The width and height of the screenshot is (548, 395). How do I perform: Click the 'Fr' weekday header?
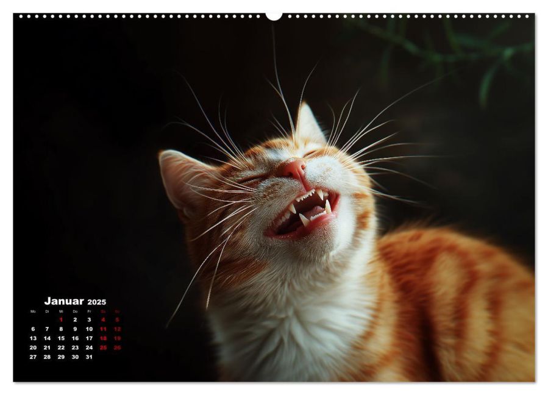point(89,311)
